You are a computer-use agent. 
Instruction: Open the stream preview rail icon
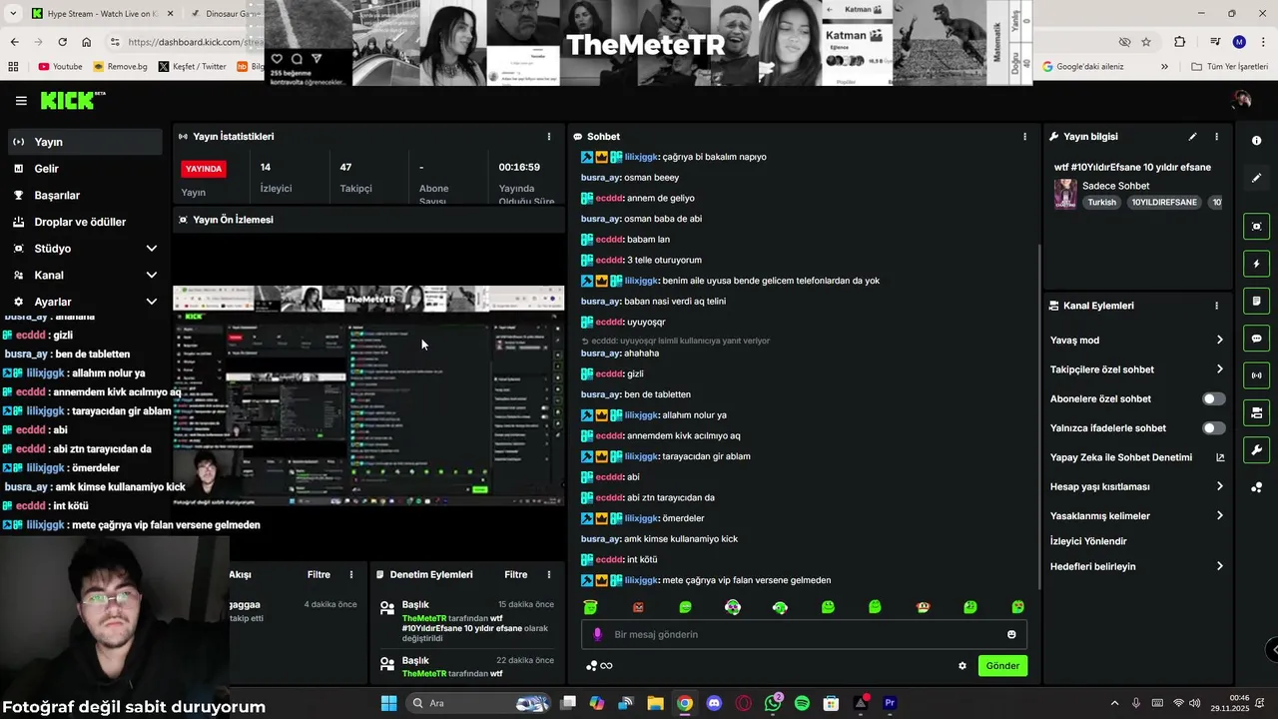click(1256, 227)
